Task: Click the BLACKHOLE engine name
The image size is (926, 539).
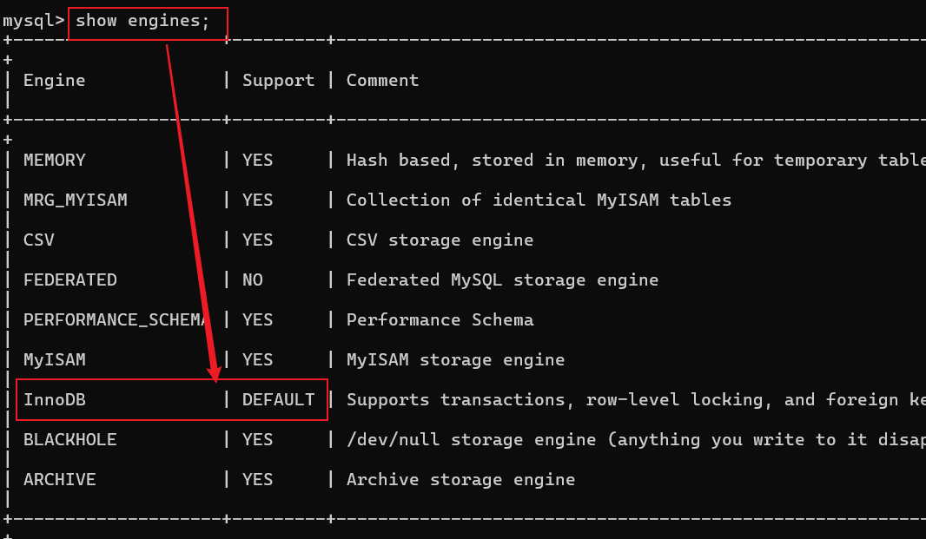Action: pos(69,440)
